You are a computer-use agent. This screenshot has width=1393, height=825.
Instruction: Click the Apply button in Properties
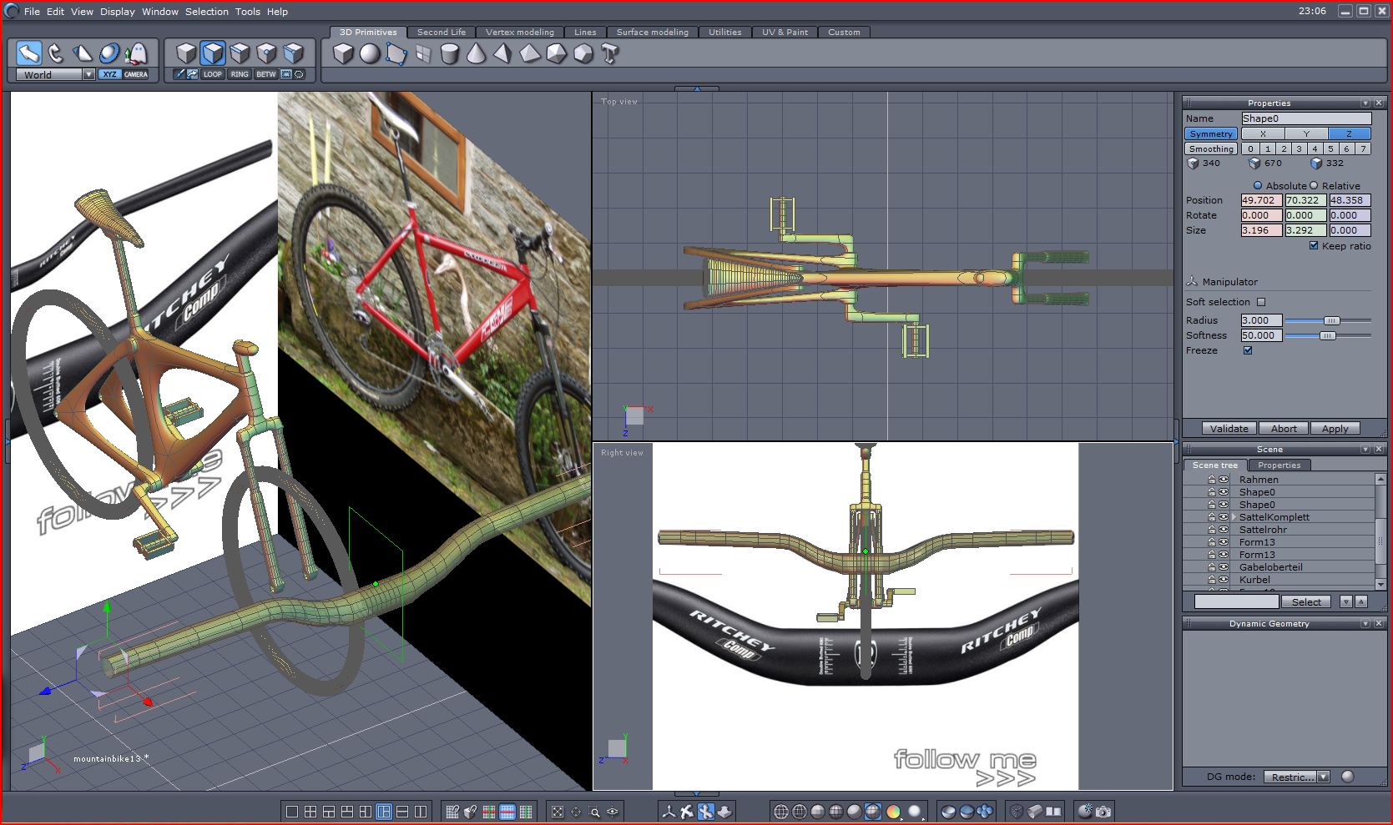(1335, 429)
